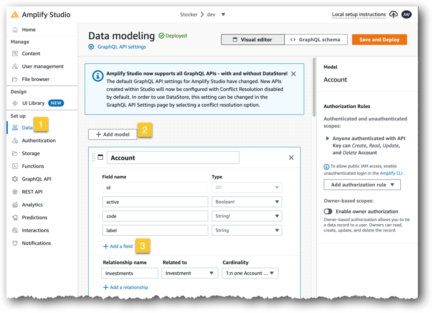Screen dimensions: 432x313
Task: Click the cloud upload icon in header
Action: (x=393, y=14)
